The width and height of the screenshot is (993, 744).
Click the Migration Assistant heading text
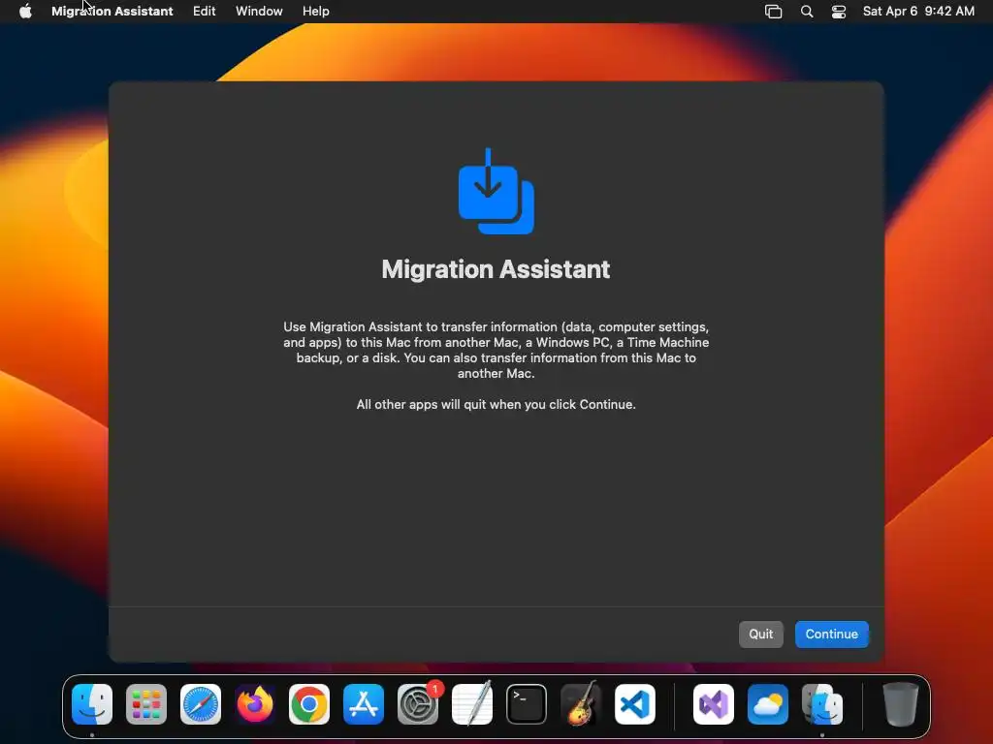click(496, 269)
